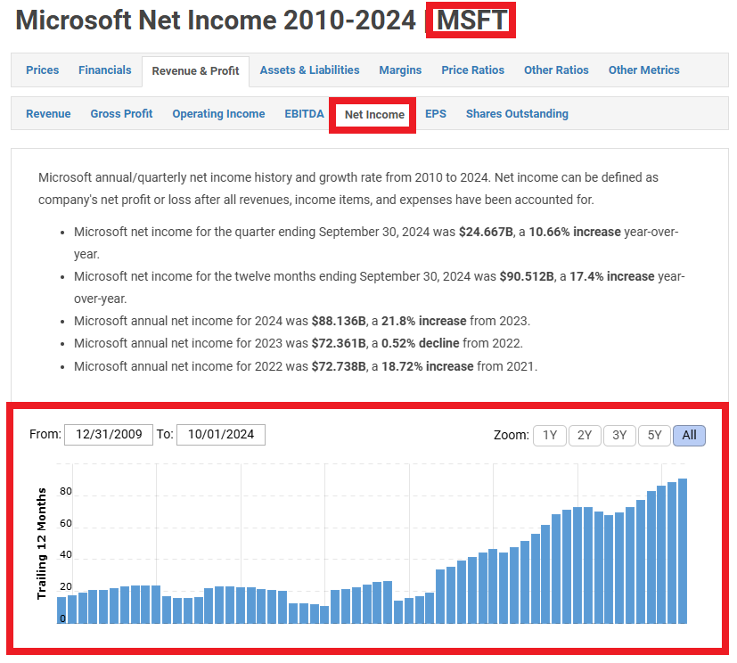Switch to Operating Income sub-tab
The width and height of the screenshot is (737, 663).
coord(218,114)
